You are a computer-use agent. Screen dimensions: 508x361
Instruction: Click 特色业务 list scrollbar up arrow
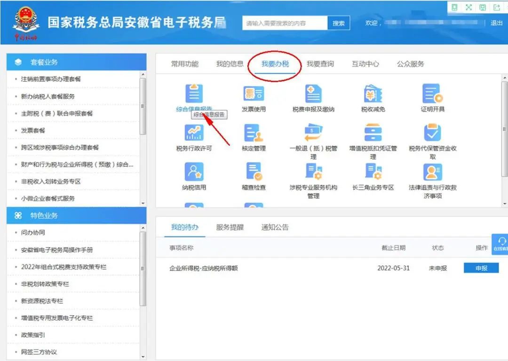143,228
